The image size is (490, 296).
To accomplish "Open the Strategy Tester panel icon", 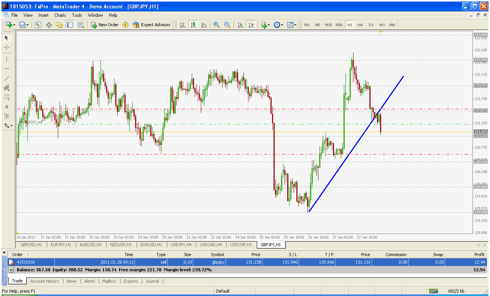I will [81, 25].
